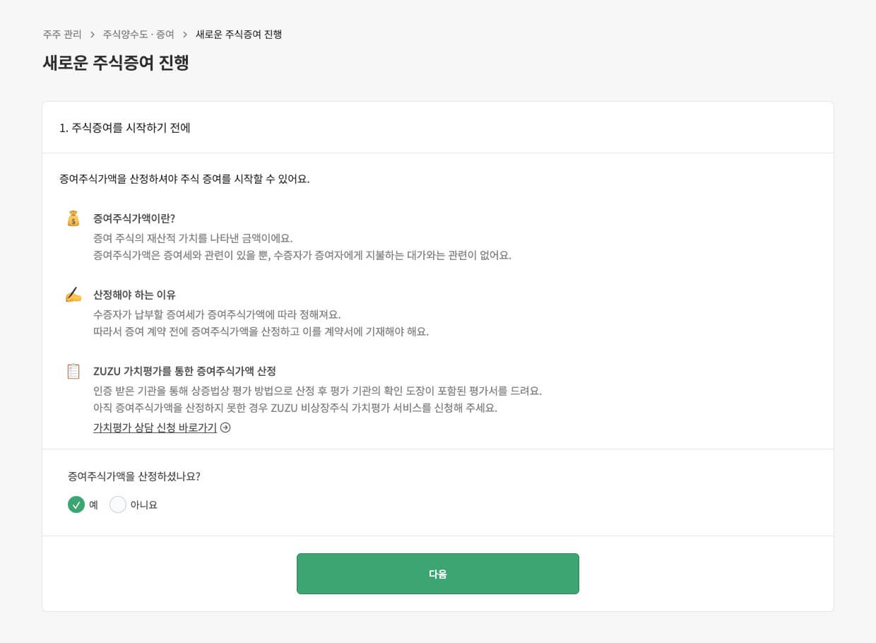Image resolution: width=876 pixels, height=643 pixels.
Task: Open 주주 관리 from the breadcrumb
Action: coord(62,34)
